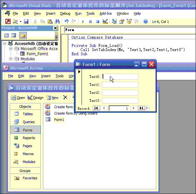Open the Help menu in Visual Basic
This screenshot has height=194, width=196.
click(137, 13)
